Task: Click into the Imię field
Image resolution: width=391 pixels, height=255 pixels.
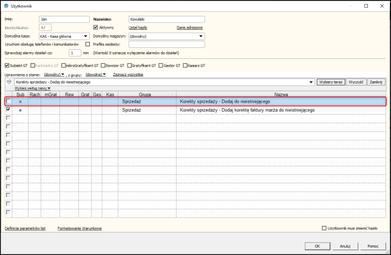Action: [64, 19]
